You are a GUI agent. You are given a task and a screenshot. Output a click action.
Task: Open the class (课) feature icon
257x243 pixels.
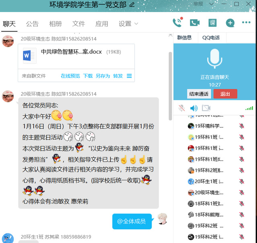tap(212, 23)
